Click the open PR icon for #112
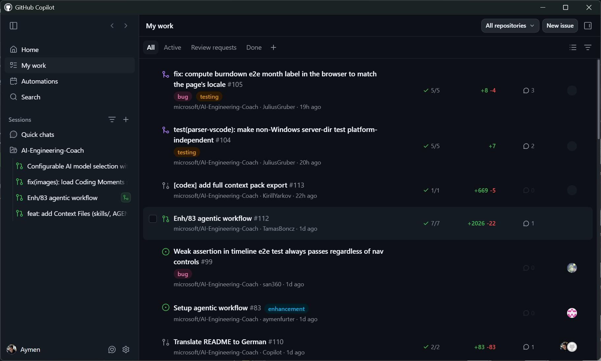The image size is (601, 361). point(166,219)
